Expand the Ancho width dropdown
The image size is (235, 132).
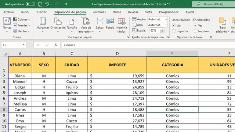click(x=166, y=19)
